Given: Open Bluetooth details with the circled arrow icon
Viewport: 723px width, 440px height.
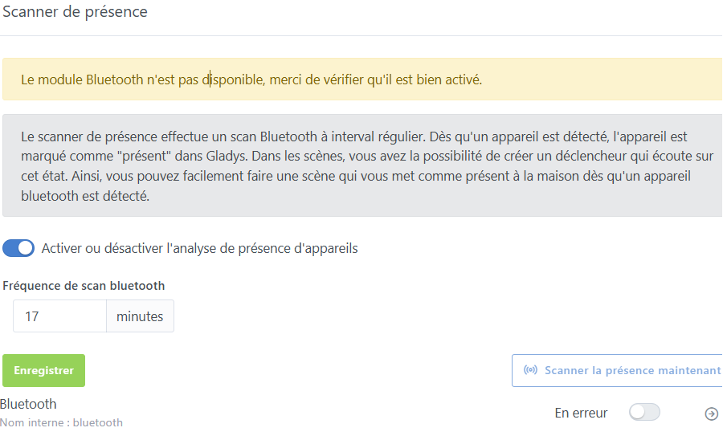Looking at the screenshot, I should 711,414.
